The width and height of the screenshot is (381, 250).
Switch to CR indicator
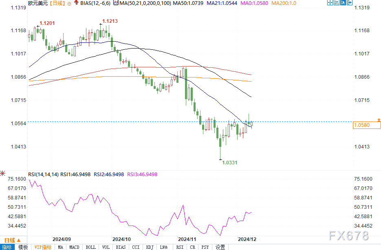(x=193, y=247)
